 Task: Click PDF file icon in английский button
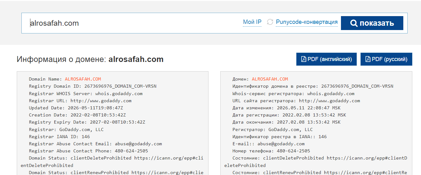[304, 59]
